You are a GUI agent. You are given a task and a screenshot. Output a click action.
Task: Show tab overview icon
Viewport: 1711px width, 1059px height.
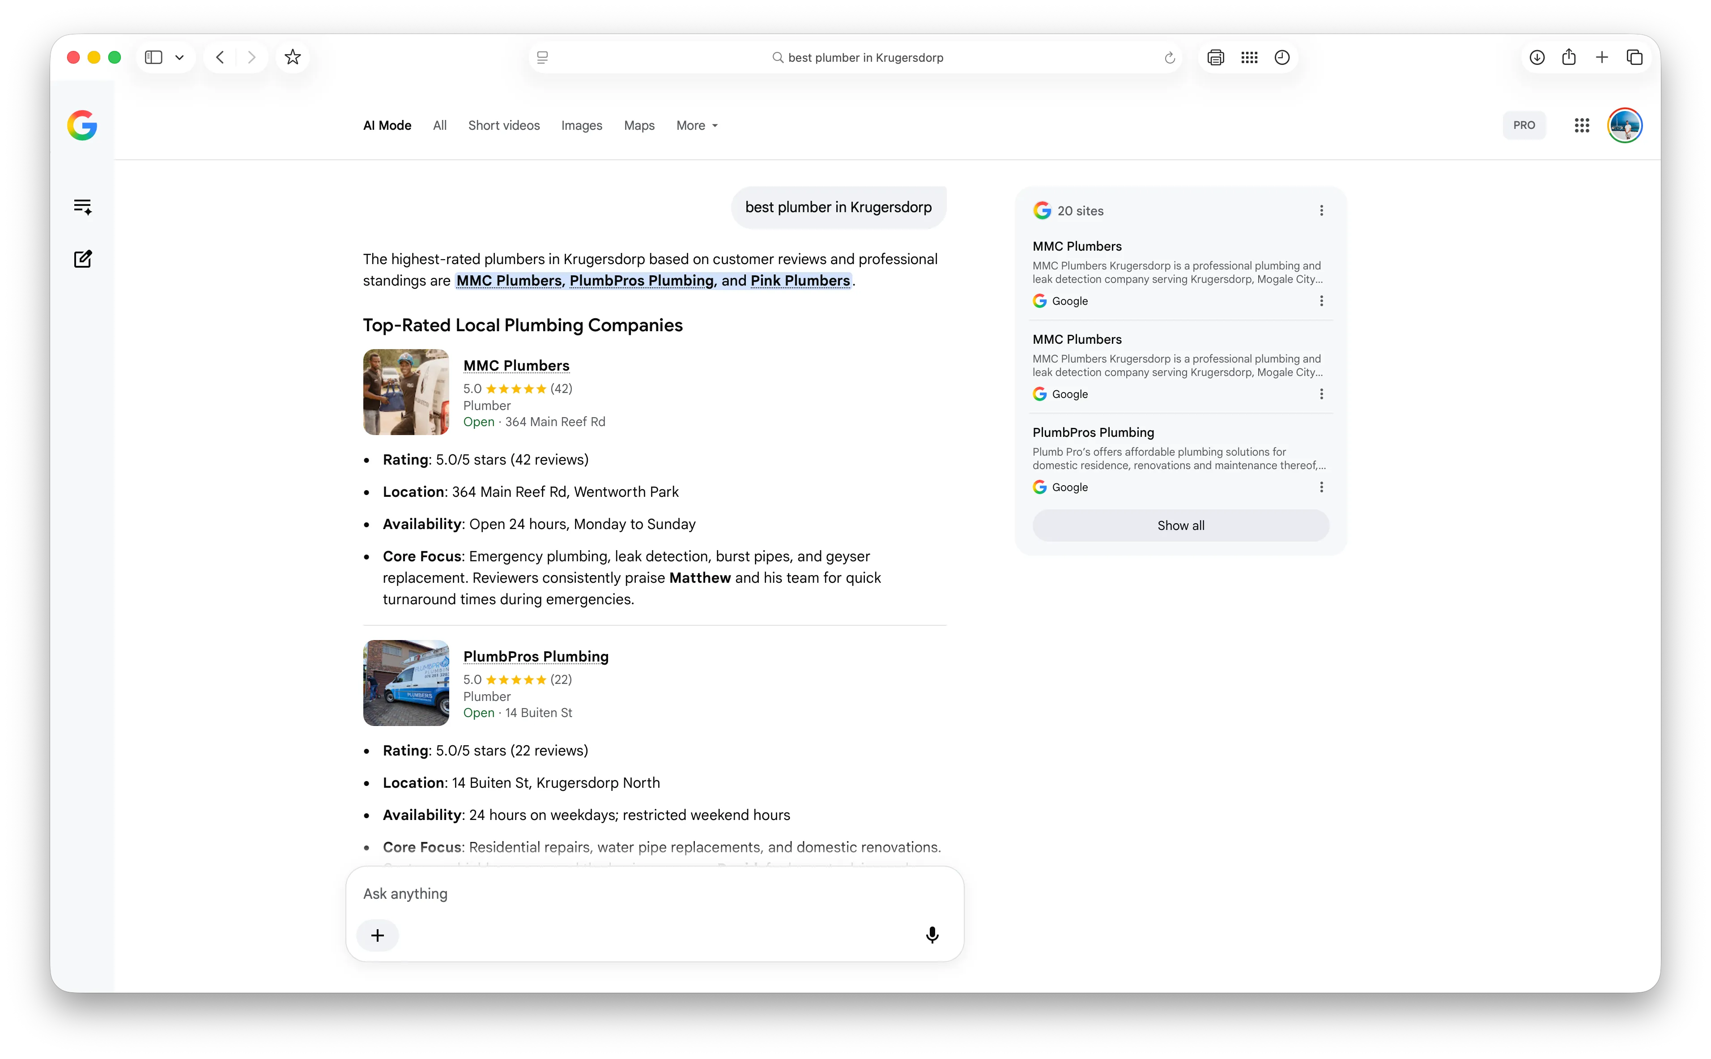1634,57
